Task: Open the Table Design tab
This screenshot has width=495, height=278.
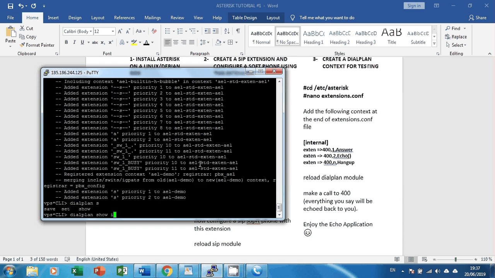Action: click(244, 18)
